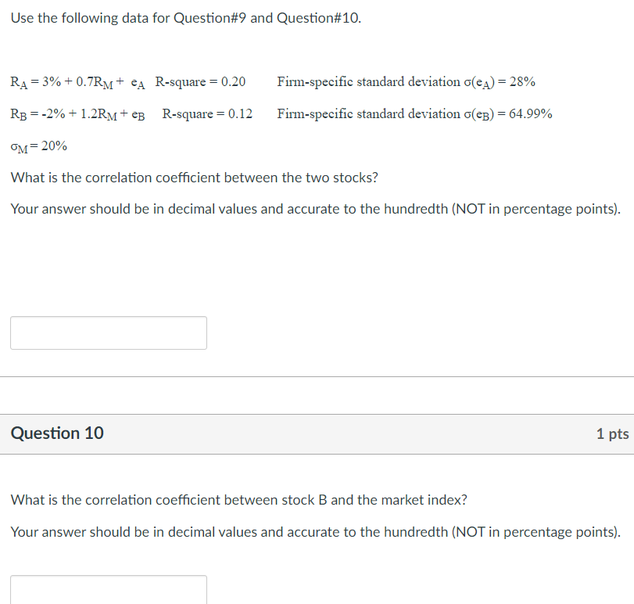Image resolution: width=634 pixels, height=604 pixels.
Task: Select the firm-specific standard deviation 28% text
Action: point(407,81)
